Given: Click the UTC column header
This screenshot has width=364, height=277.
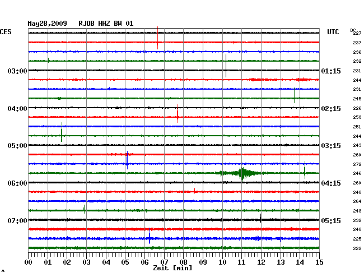Looking at the screenshot, I should (x=333, y=32).
